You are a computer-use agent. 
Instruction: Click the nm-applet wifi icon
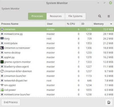coord(2,85)
